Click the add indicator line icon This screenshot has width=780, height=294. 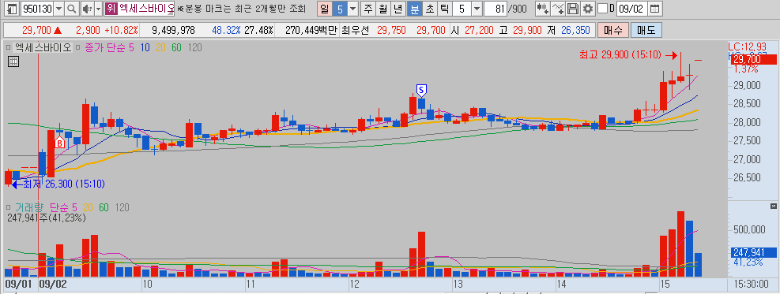point(558,9)
